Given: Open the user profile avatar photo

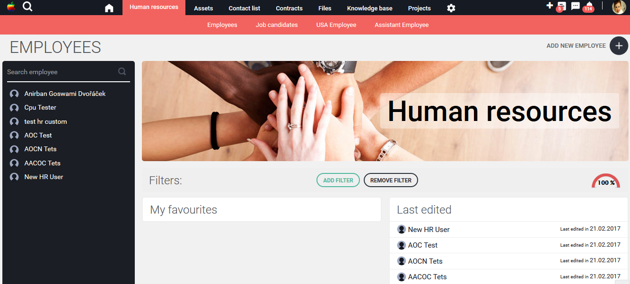Looking at the screenshot, I should (x=619, y=7).
